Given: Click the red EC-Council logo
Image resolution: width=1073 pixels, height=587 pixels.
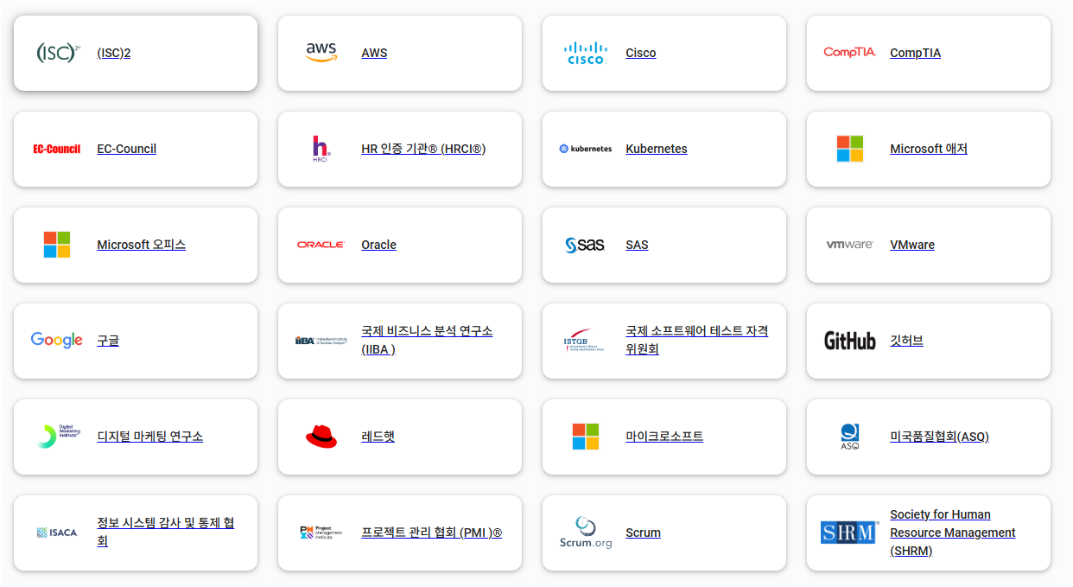Looking at the screenshot, I should coord(57,149).
